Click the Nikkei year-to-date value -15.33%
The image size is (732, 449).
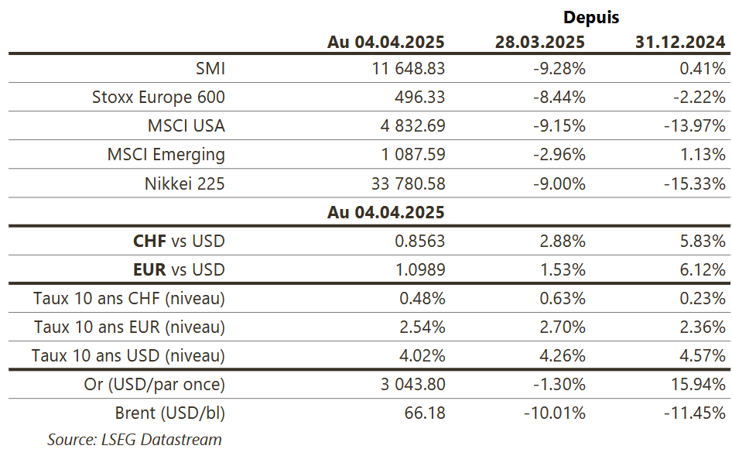point(695,183)
